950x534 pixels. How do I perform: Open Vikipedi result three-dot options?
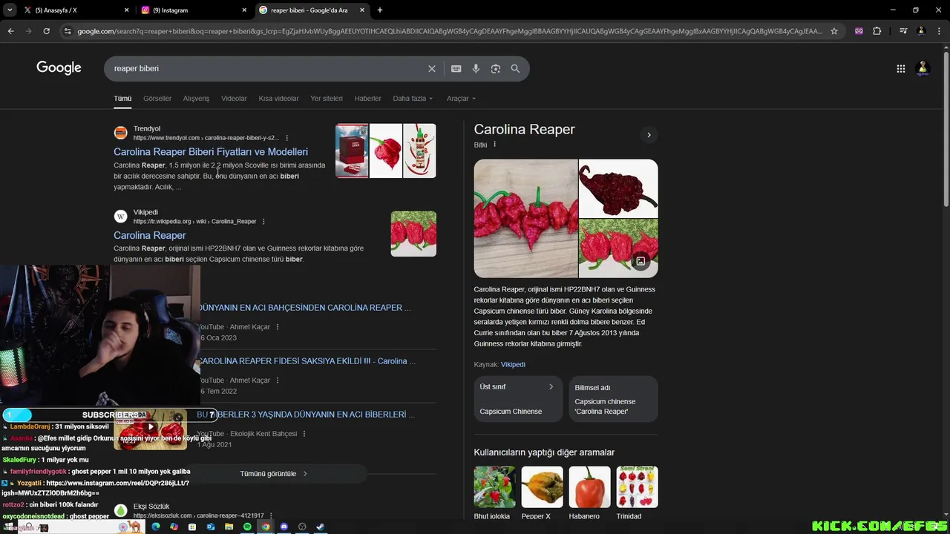click(263, 221)
